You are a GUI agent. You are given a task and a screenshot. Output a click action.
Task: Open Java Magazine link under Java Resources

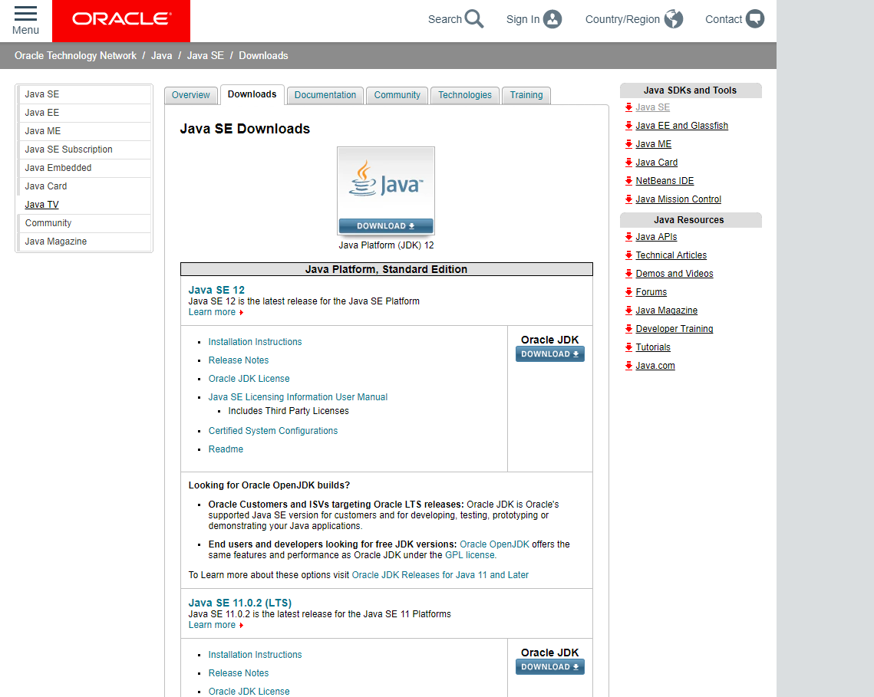click(666, 311)
